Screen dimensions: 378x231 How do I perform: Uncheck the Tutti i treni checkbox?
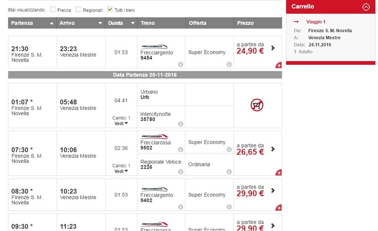(110, 9)
